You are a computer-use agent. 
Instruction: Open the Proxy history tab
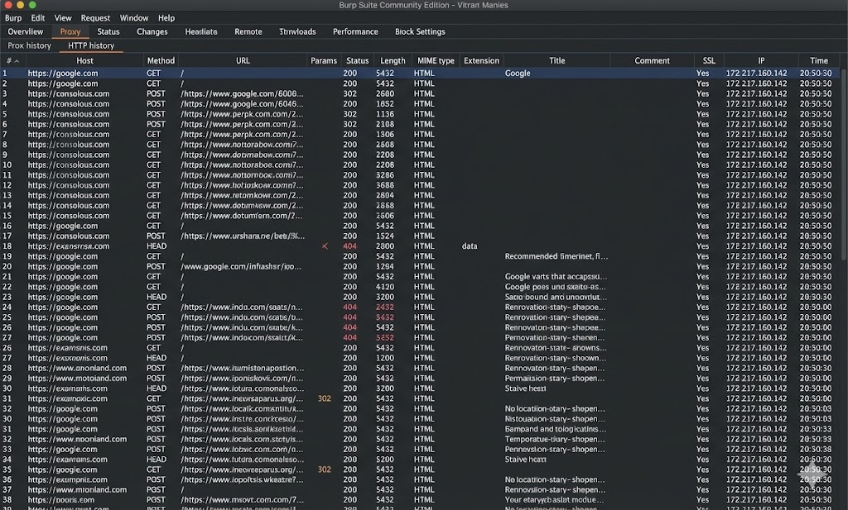tap(29, 45)
